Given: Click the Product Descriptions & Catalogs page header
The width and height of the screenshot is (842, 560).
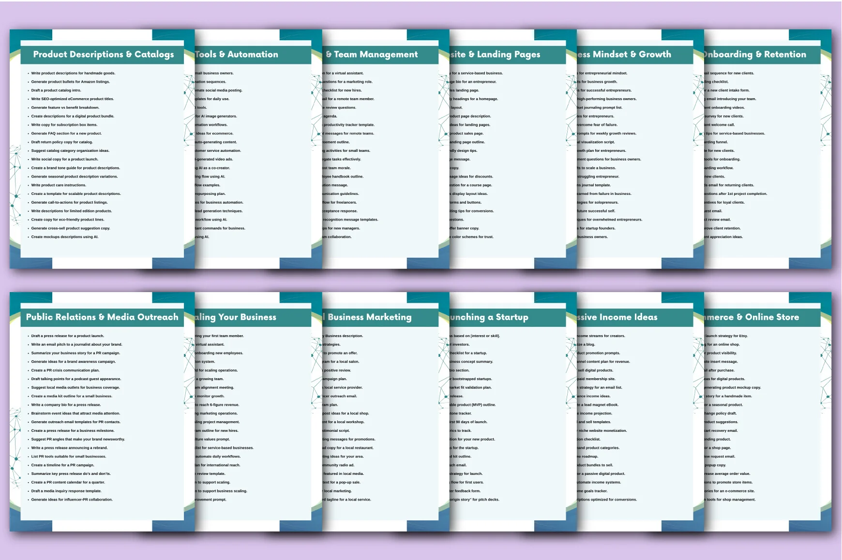Looking at the screenshot, I should pos(103,55).
